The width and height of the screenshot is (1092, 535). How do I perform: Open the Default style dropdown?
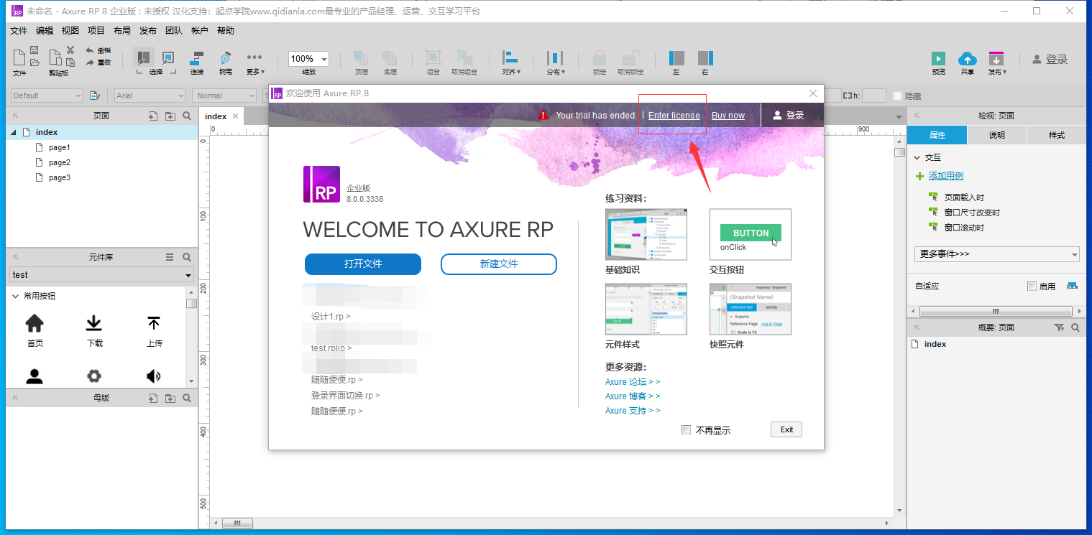click(47, 96)
